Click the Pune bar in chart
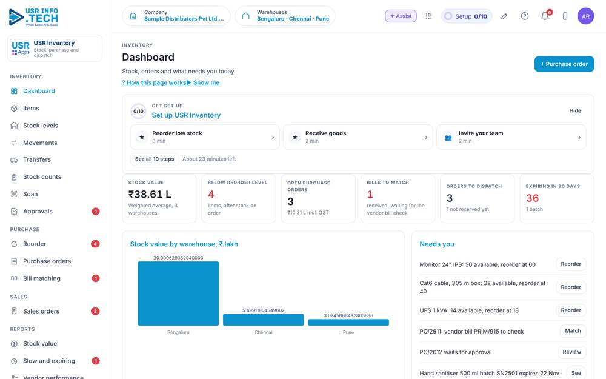This screenshot has height=379, width=606. (x=348, y=323)
